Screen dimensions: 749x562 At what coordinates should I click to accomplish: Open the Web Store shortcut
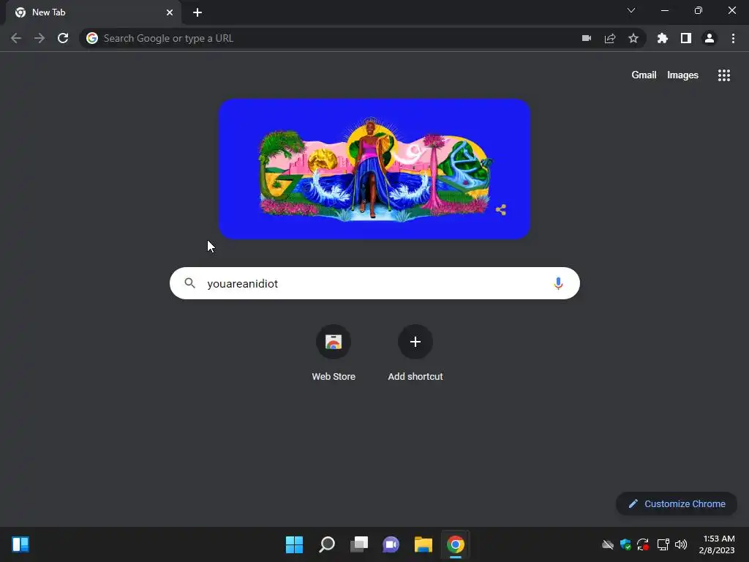(334, 353)
